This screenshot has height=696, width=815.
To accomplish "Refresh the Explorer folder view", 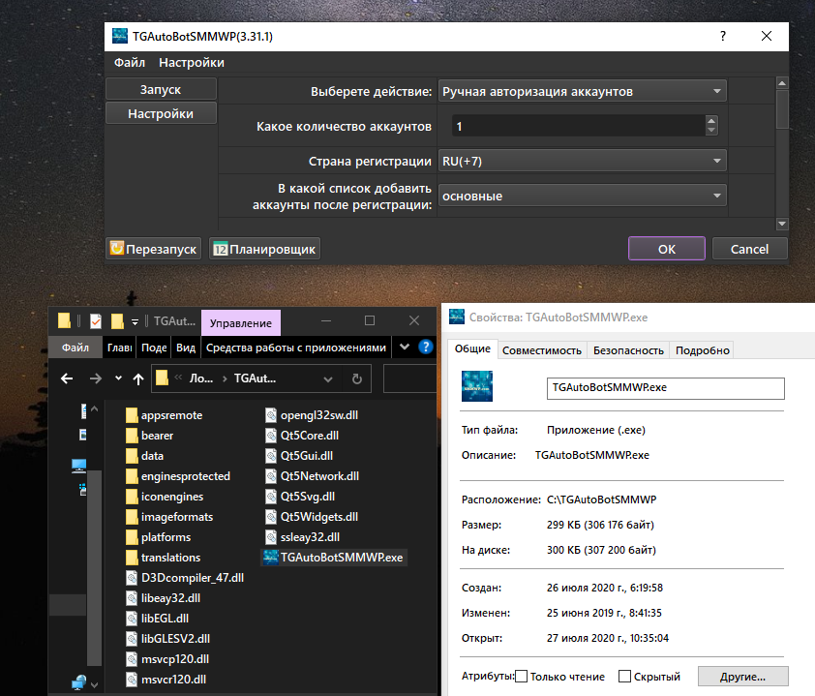I will [x=357, y=378].
